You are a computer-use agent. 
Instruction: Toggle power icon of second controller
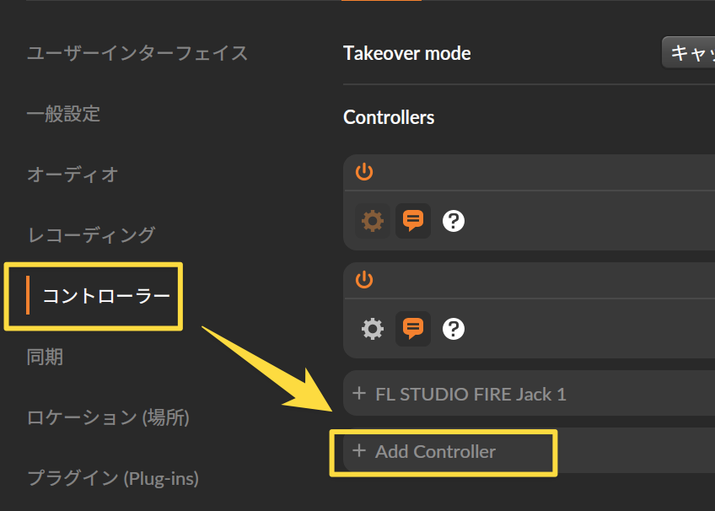(x=364, y=279)
